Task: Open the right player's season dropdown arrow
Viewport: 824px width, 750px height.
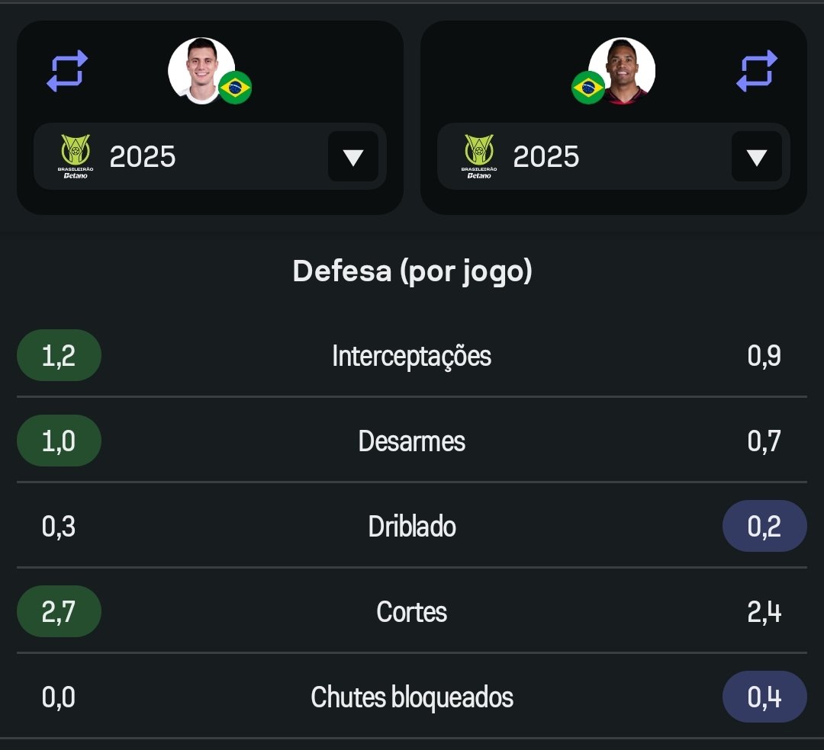Action: pos(756,157)
